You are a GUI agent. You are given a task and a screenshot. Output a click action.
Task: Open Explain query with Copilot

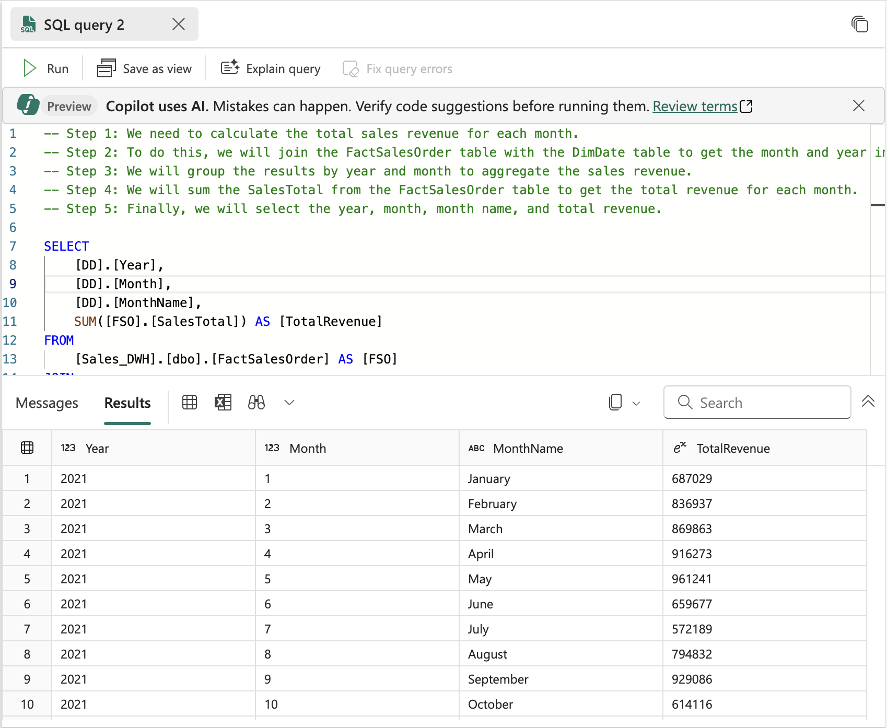pos(270,68)
